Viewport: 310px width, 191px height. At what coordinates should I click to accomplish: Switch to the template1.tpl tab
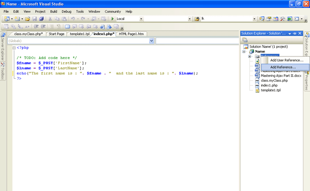pos(80,34)
